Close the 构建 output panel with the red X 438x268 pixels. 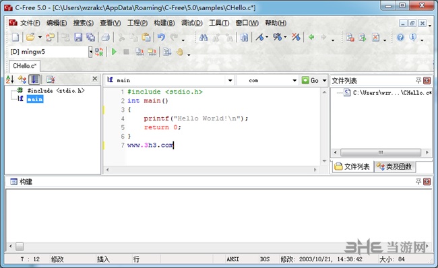pos(427,182)
